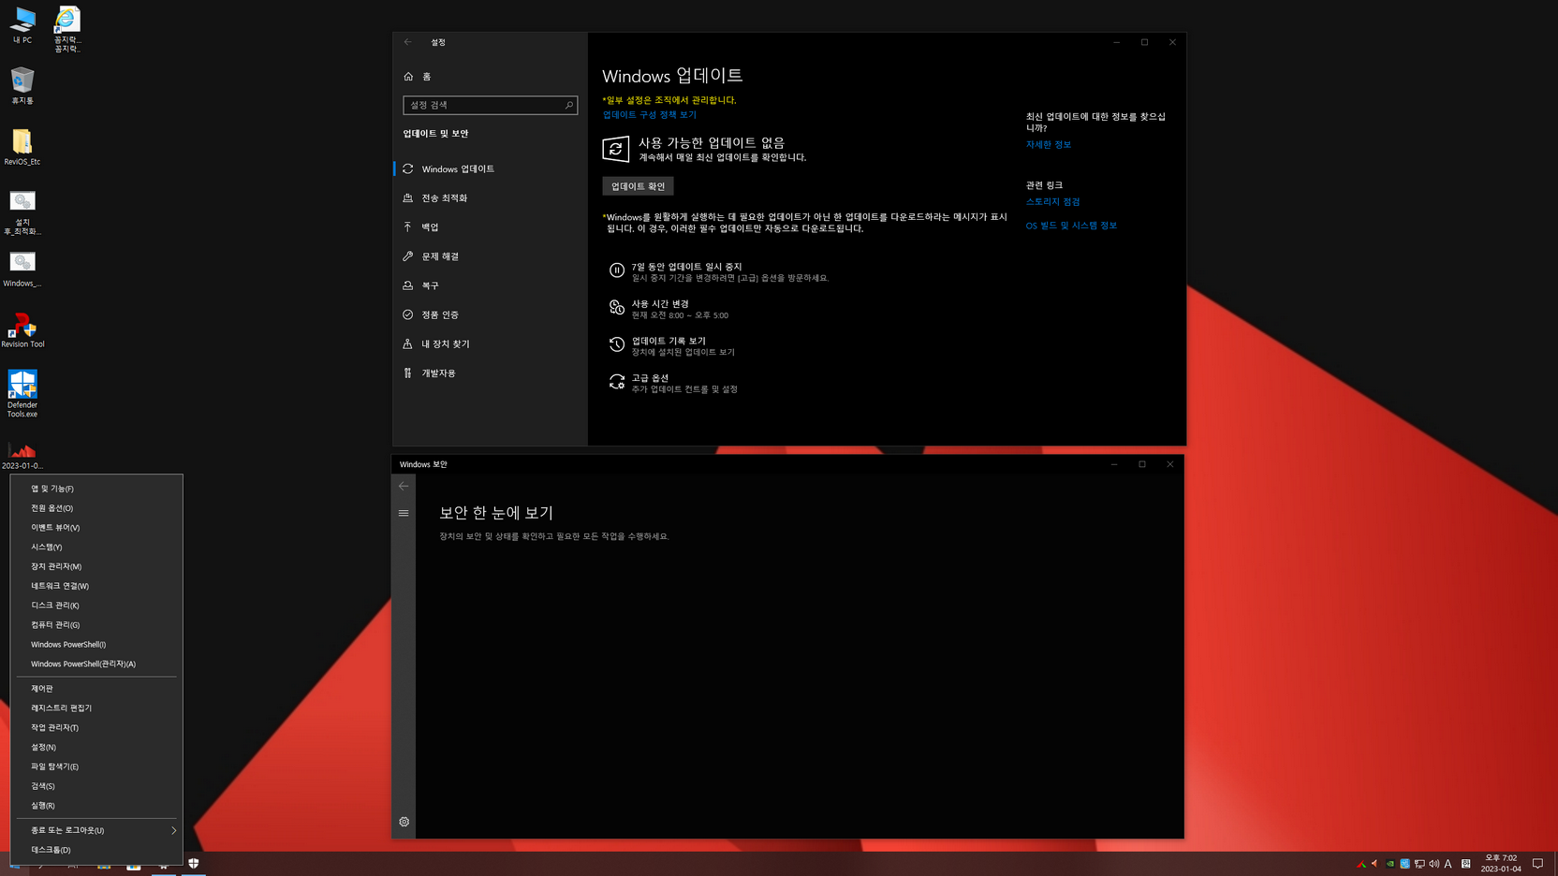Choose 이벤트 뷰어(V) from context menu
This screenshot has height=876, width=1558.
(96, 528)
